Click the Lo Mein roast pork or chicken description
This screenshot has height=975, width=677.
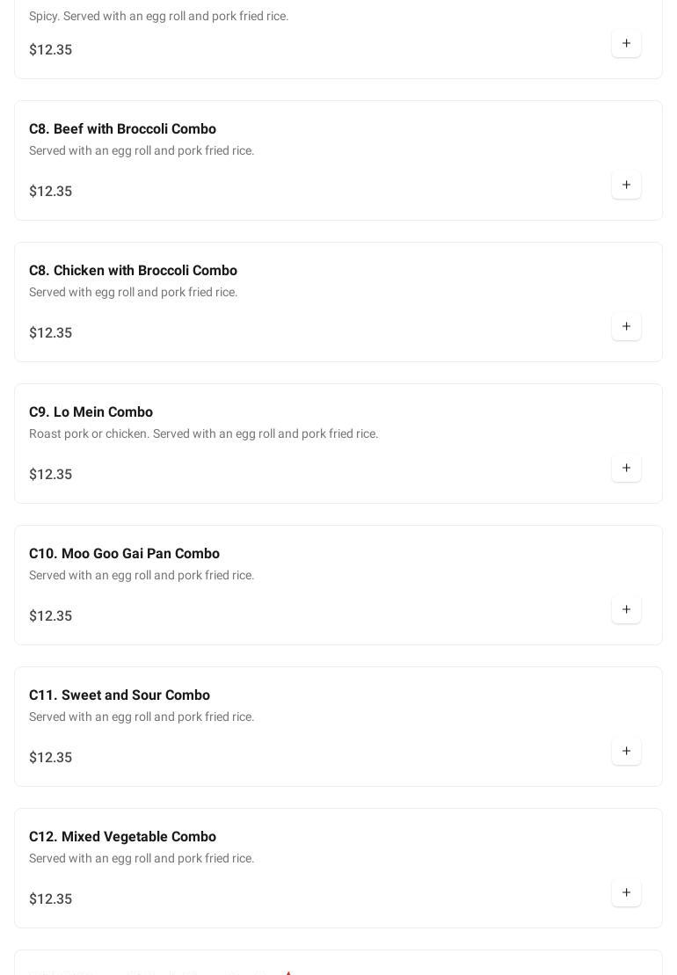coord(203,434)
